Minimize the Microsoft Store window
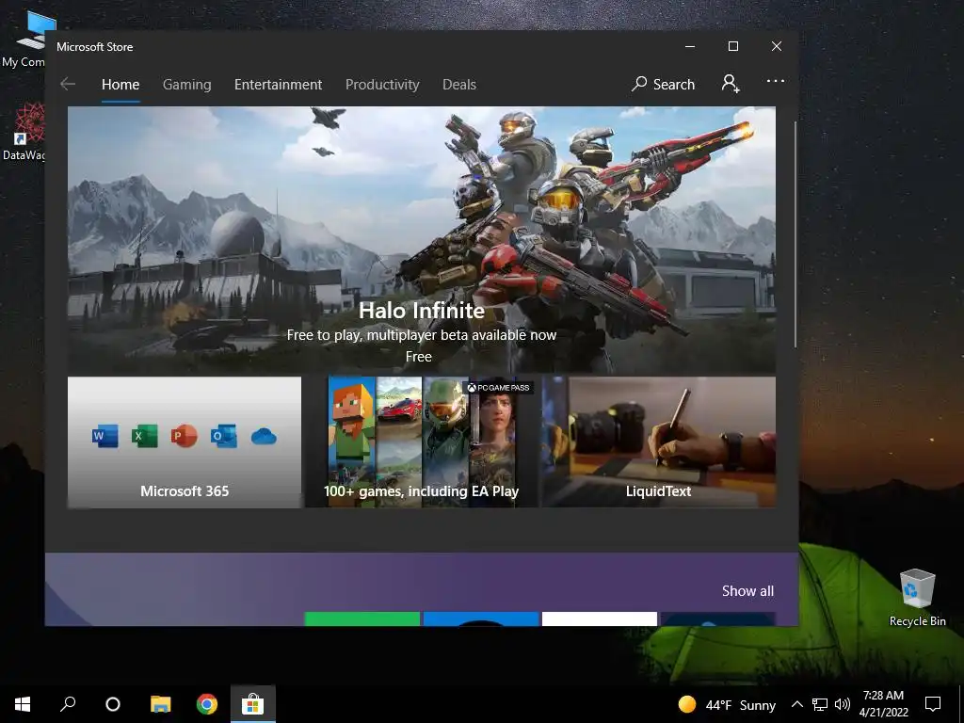Screen dimensions: 964x723 pyautogui.click(x=690, y=46)
